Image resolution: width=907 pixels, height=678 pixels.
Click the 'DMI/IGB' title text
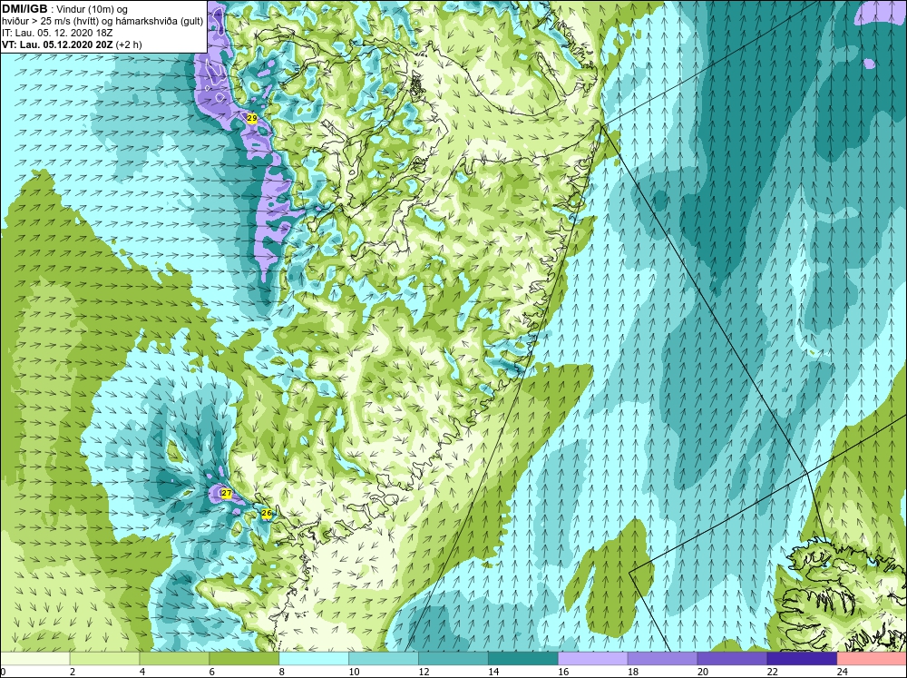[24, 9]
